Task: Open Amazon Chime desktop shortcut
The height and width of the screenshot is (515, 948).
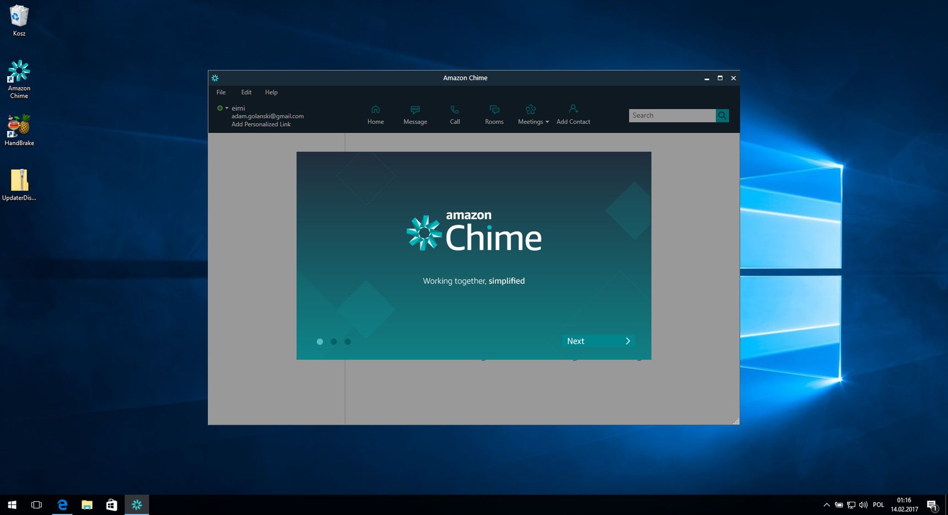Action: click(19, 79)
